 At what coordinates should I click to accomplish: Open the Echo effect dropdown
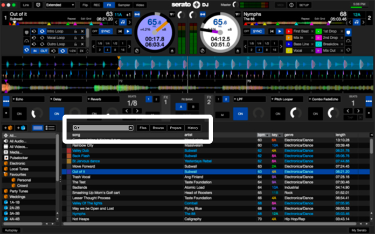[28, 99]
